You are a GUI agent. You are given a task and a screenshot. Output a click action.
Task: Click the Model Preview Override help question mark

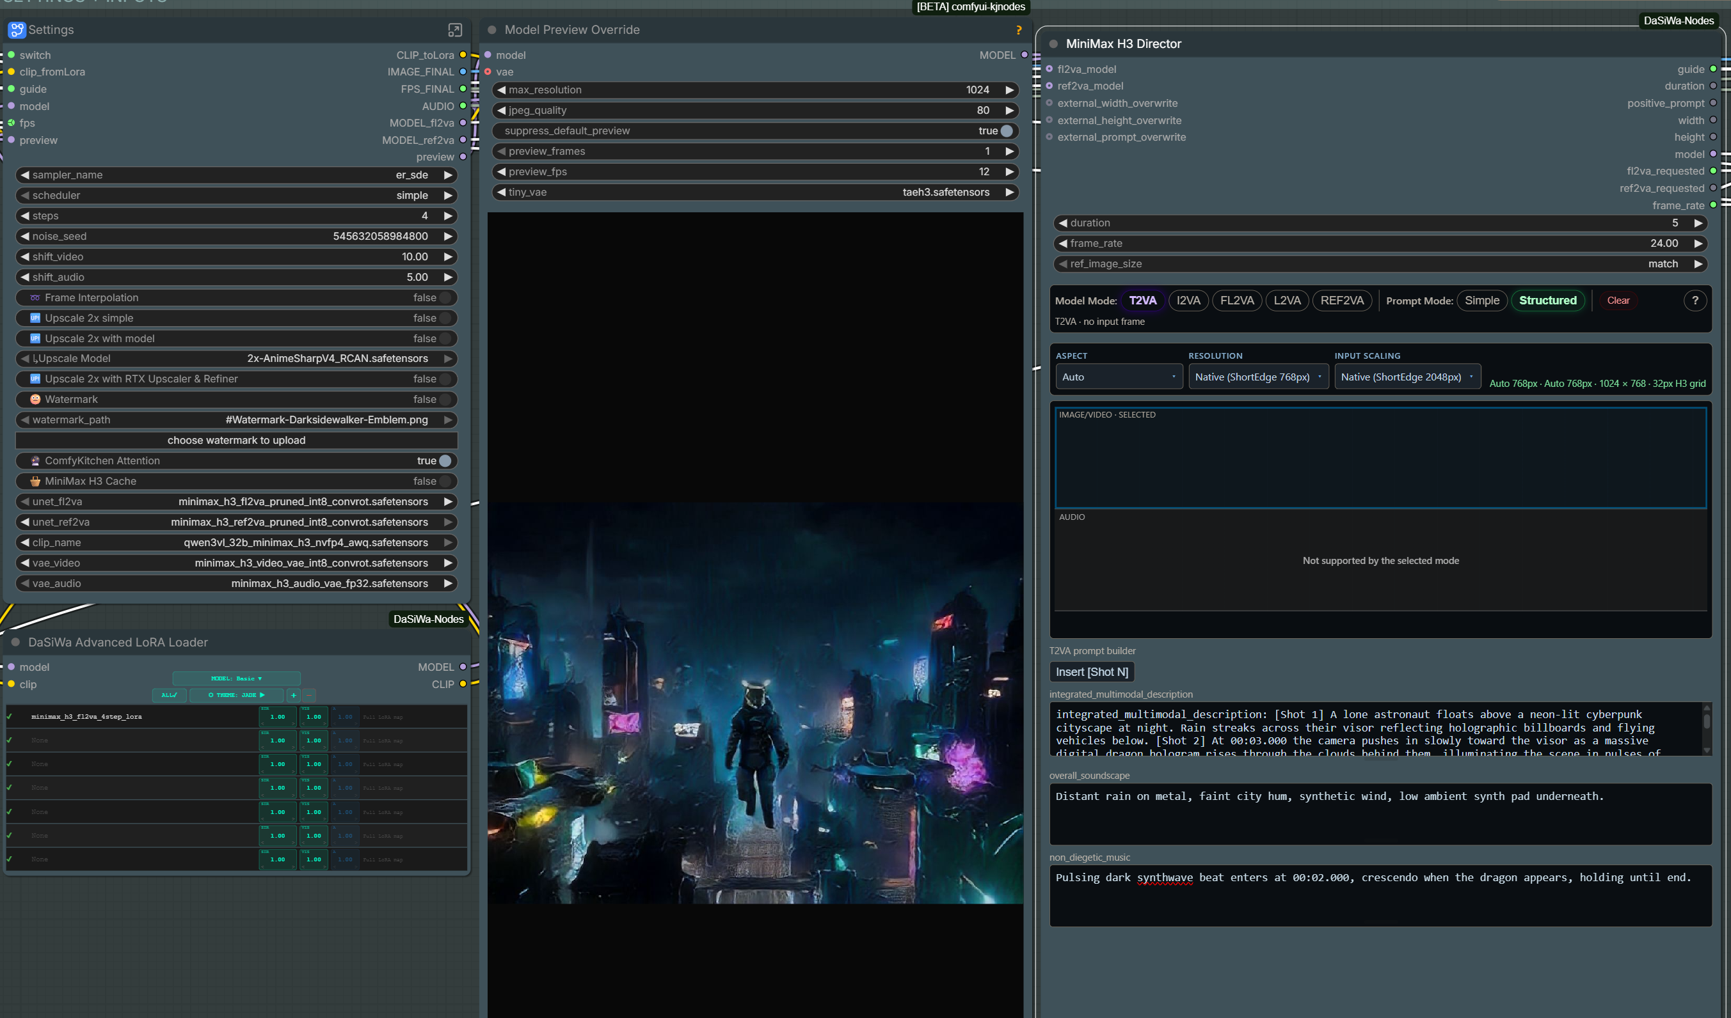point(1019,30)
